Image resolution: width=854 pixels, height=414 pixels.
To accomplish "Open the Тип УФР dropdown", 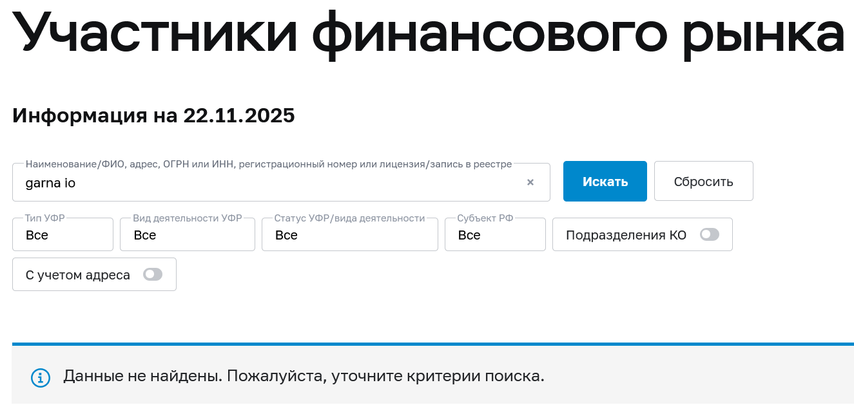I will click(63, 235).
